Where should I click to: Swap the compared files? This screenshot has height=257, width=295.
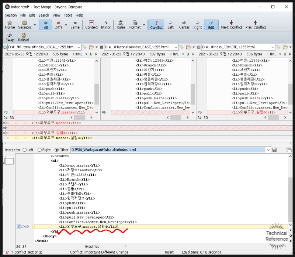10,37
